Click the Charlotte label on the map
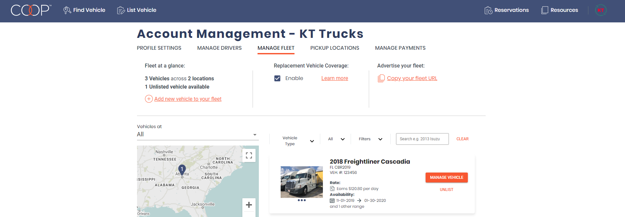 click(209, 167)
